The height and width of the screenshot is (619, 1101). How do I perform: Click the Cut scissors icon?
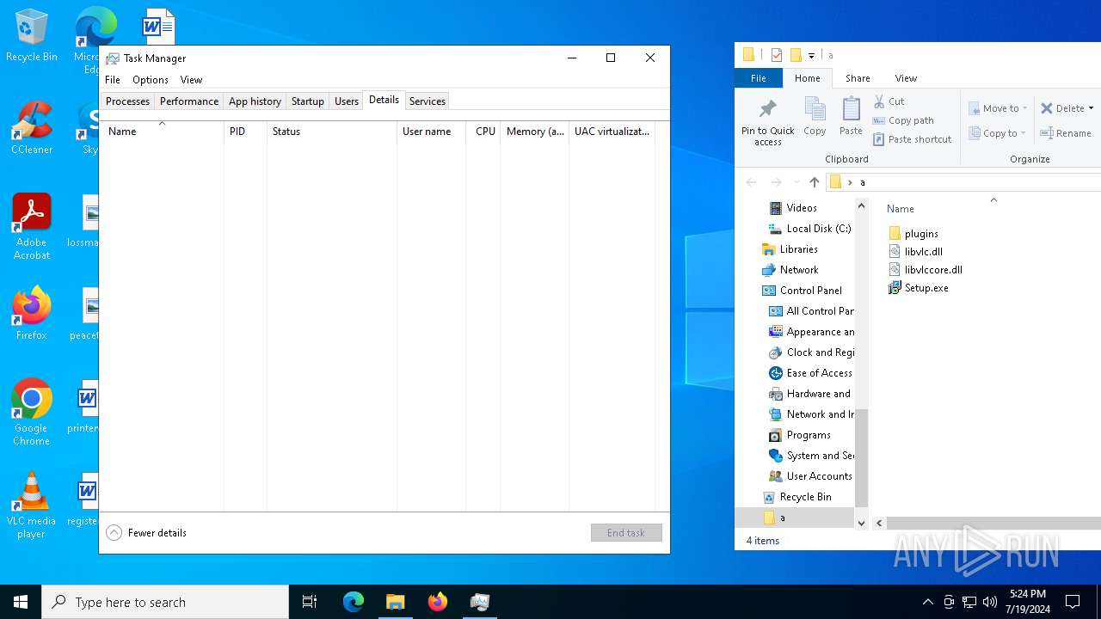(879, 101)
